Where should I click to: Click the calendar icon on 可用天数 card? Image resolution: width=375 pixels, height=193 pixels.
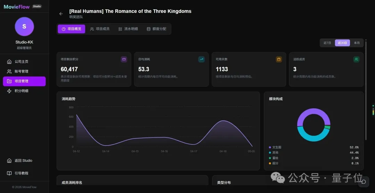pos(279,59)
